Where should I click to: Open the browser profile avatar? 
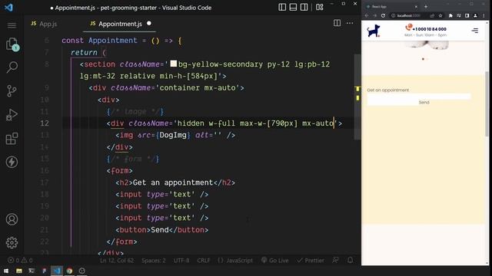[x=475, y=15]
